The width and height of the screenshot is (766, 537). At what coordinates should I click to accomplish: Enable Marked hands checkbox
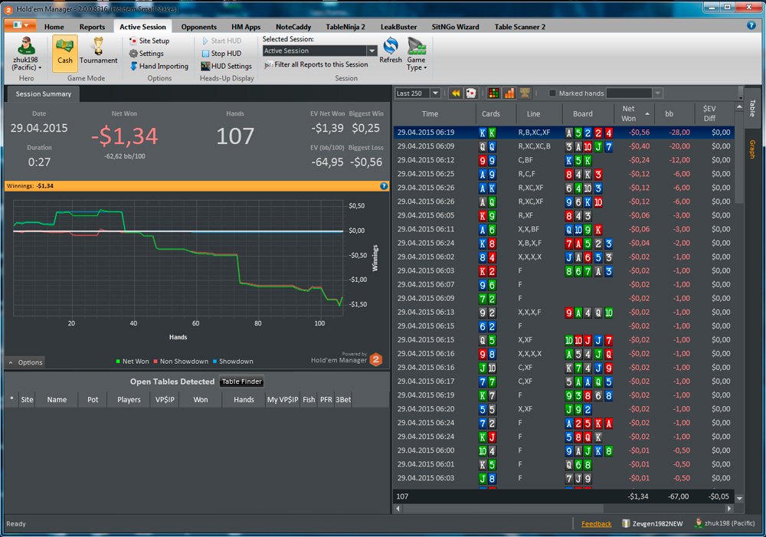coord(552,93)
